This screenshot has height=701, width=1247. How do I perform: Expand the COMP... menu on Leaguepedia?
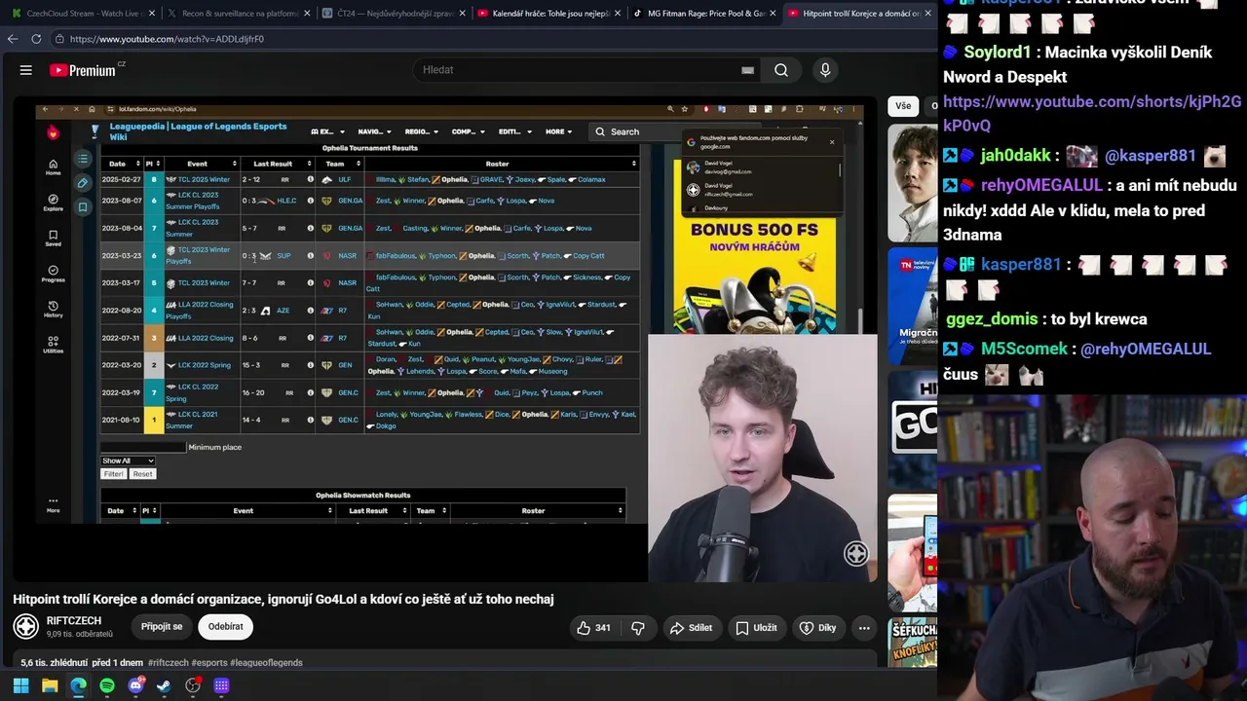point(469,131)
